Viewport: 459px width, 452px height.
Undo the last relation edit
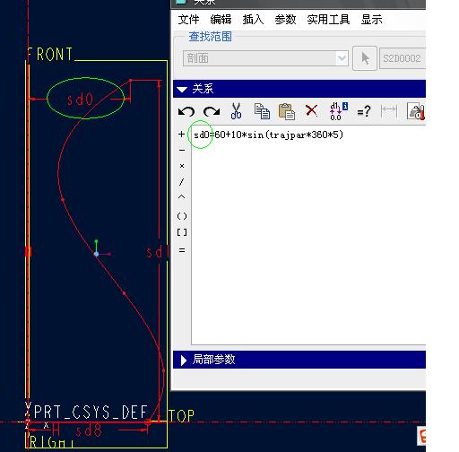pos(186,111)
